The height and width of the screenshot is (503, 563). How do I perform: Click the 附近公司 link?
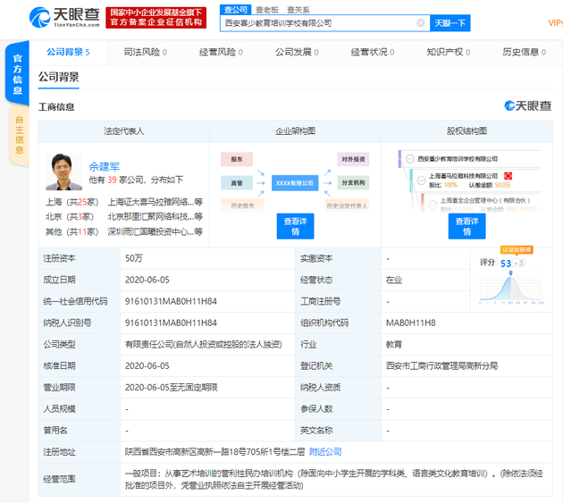pos(325,452)
